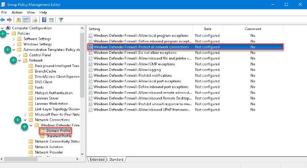Click the folder icon beside Software Settings
307x168 pixels.
pos(19,39)
